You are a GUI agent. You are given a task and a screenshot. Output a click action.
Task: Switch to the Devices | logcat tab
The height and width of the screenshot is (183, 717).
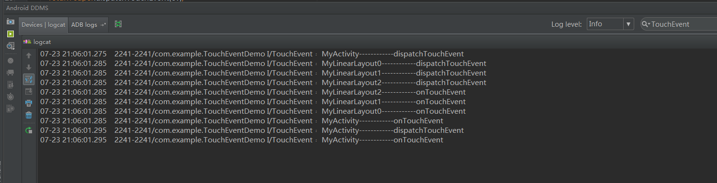[43, 24]
